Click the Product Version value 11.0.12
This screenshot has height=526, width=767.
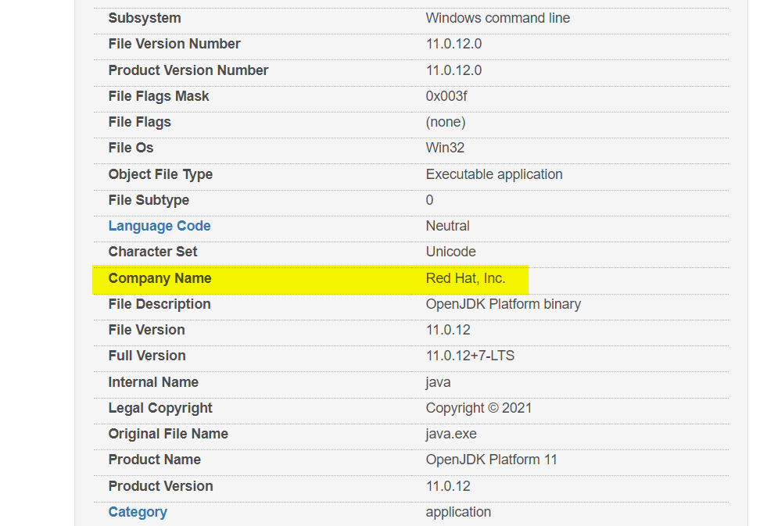[x=447, y=486]
